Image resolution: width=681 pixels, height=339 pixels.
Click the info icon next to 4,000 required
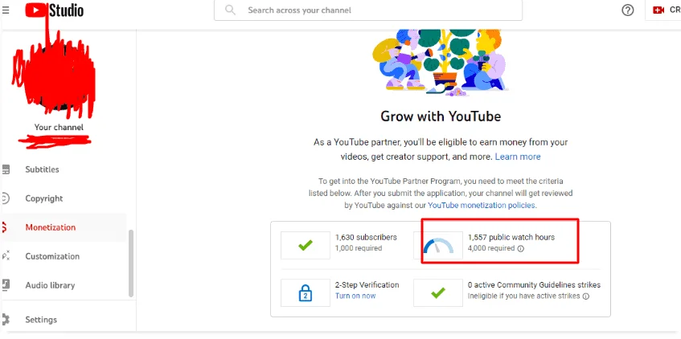[521, 249]
